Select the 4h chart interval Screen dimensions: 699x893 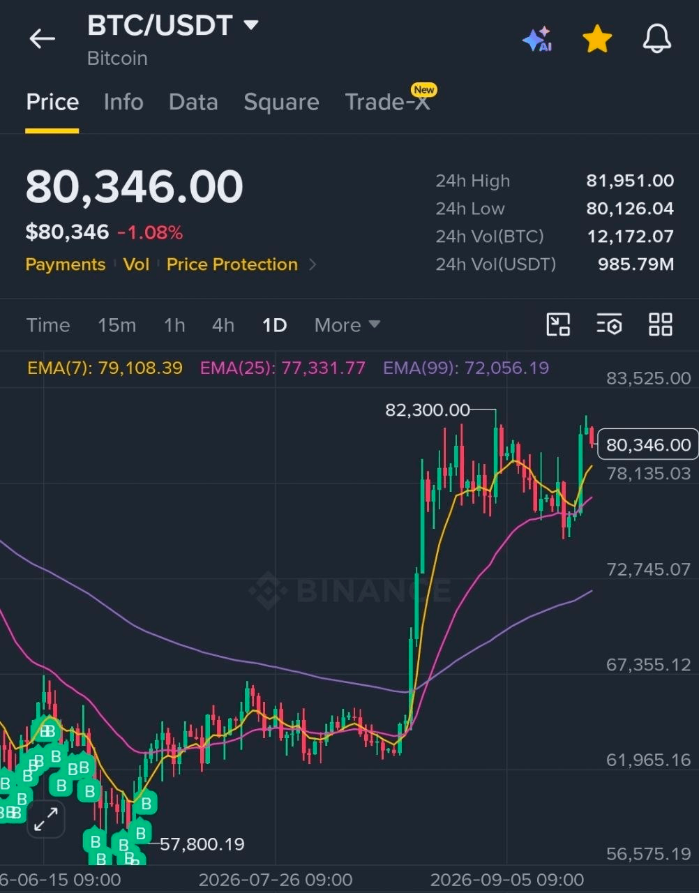click(x=223, y=325)
